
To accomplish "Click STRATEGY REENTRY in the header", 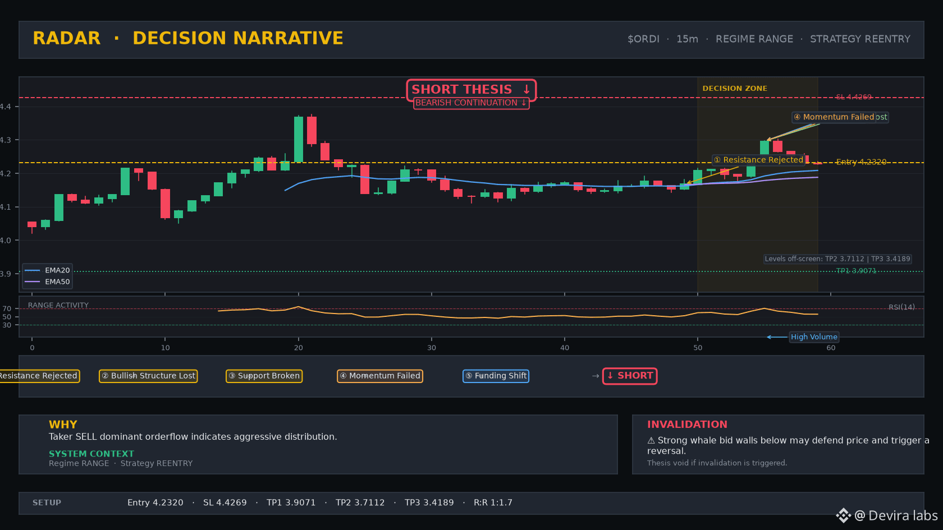I will (860, 39).
